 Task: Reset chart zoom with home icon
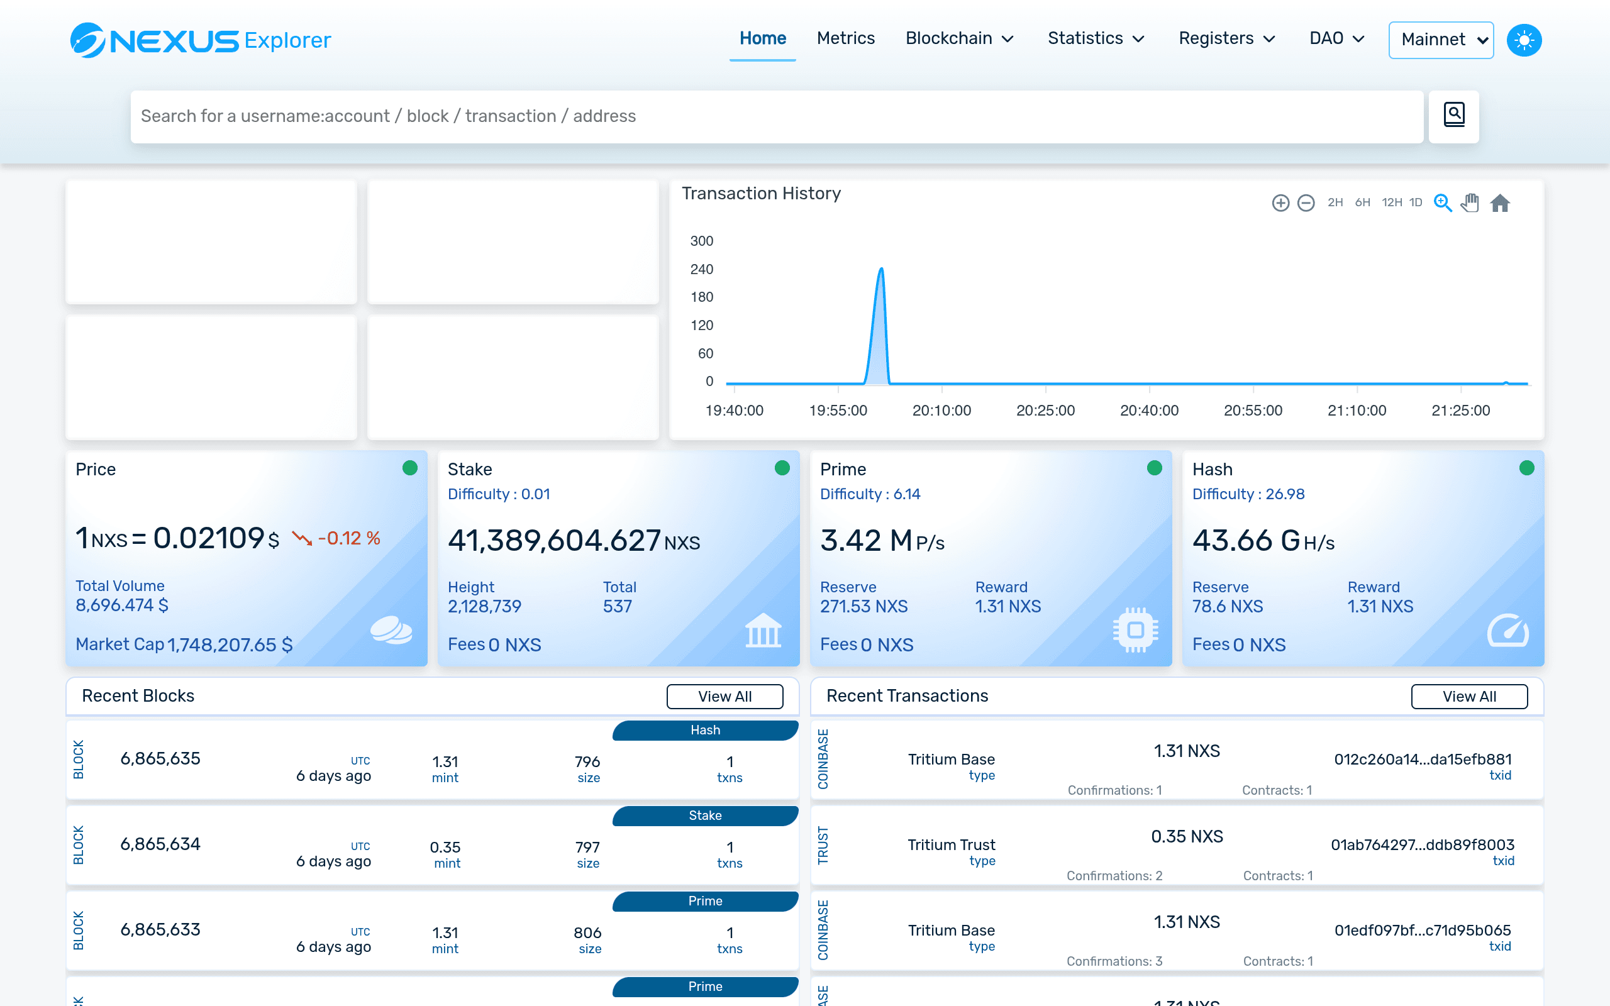[1499, 203]
